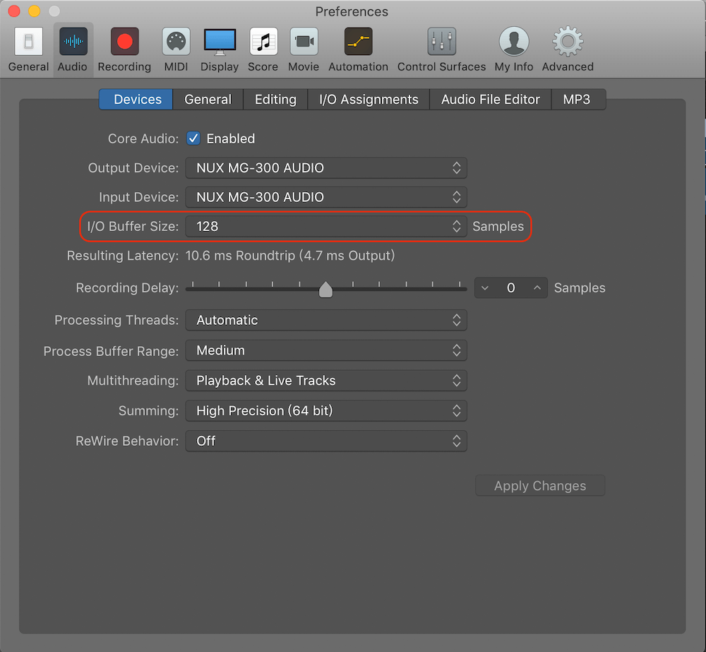Screen dimensions: 706x652
Task: Open Control Surfaces mixer icon
Action: 441,43
